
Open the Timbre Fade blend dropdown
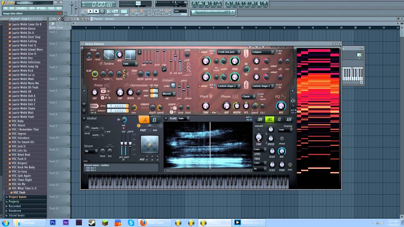pos(130,64)
